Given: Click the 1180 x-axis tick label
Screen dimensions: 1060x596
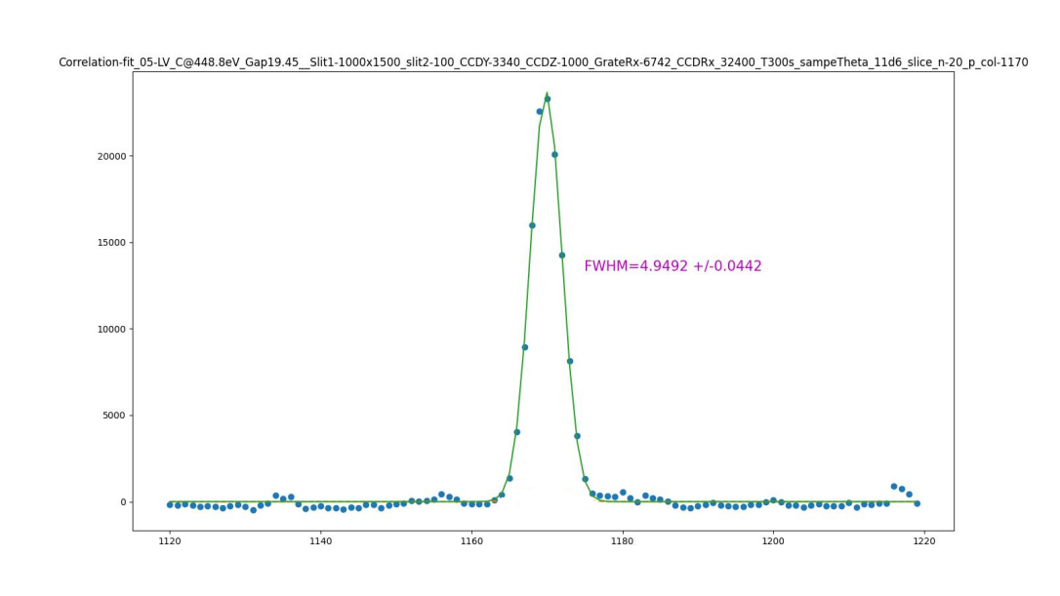Looking at the screenshot, I should pos(623,542).
